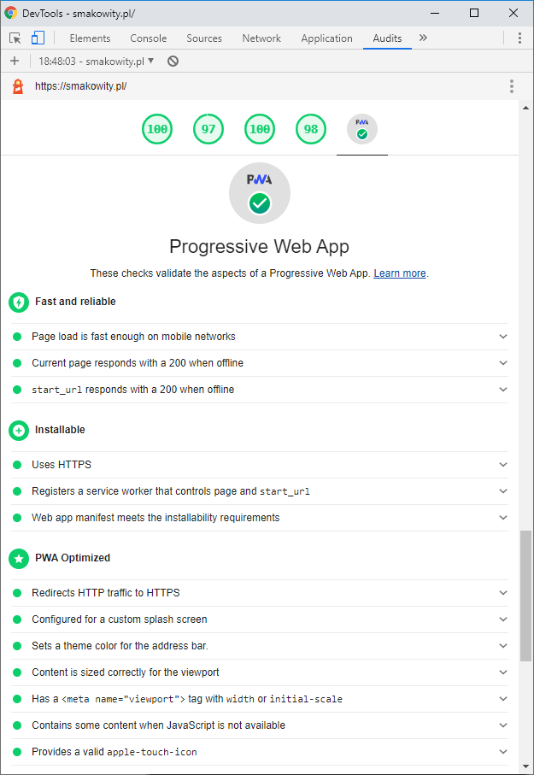
Task: Click the broken security lock icon
Action: [x=17, y=86]
